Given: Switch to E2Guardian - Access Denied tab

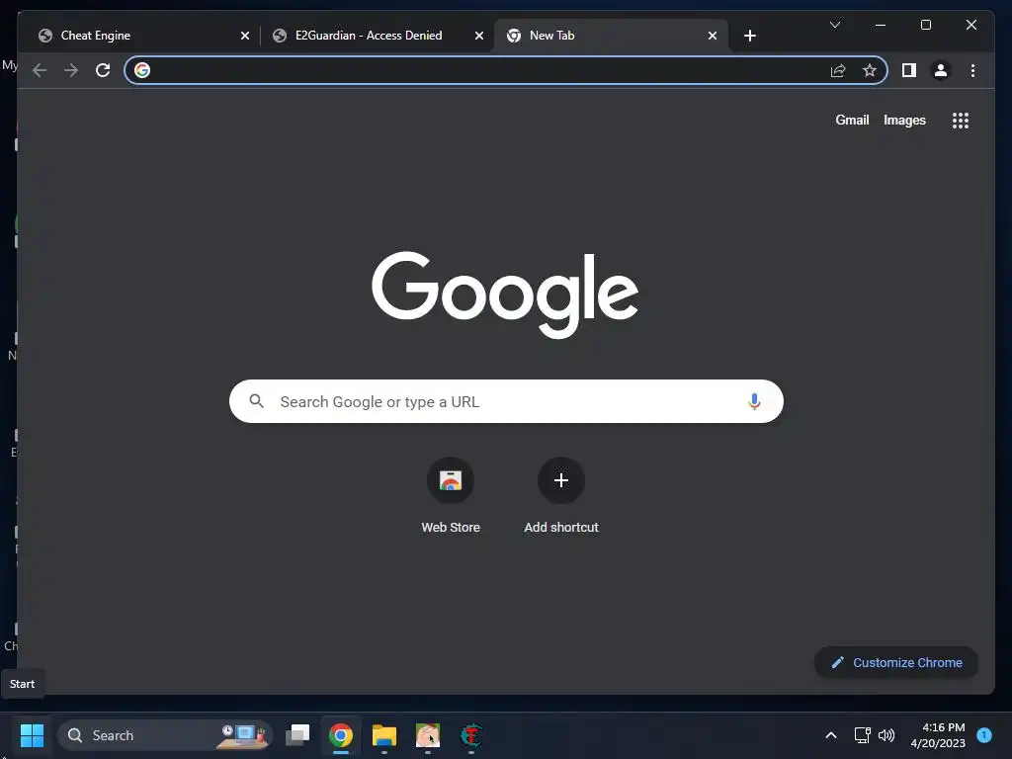Looking at the screenshot, I should click(378, 36).
